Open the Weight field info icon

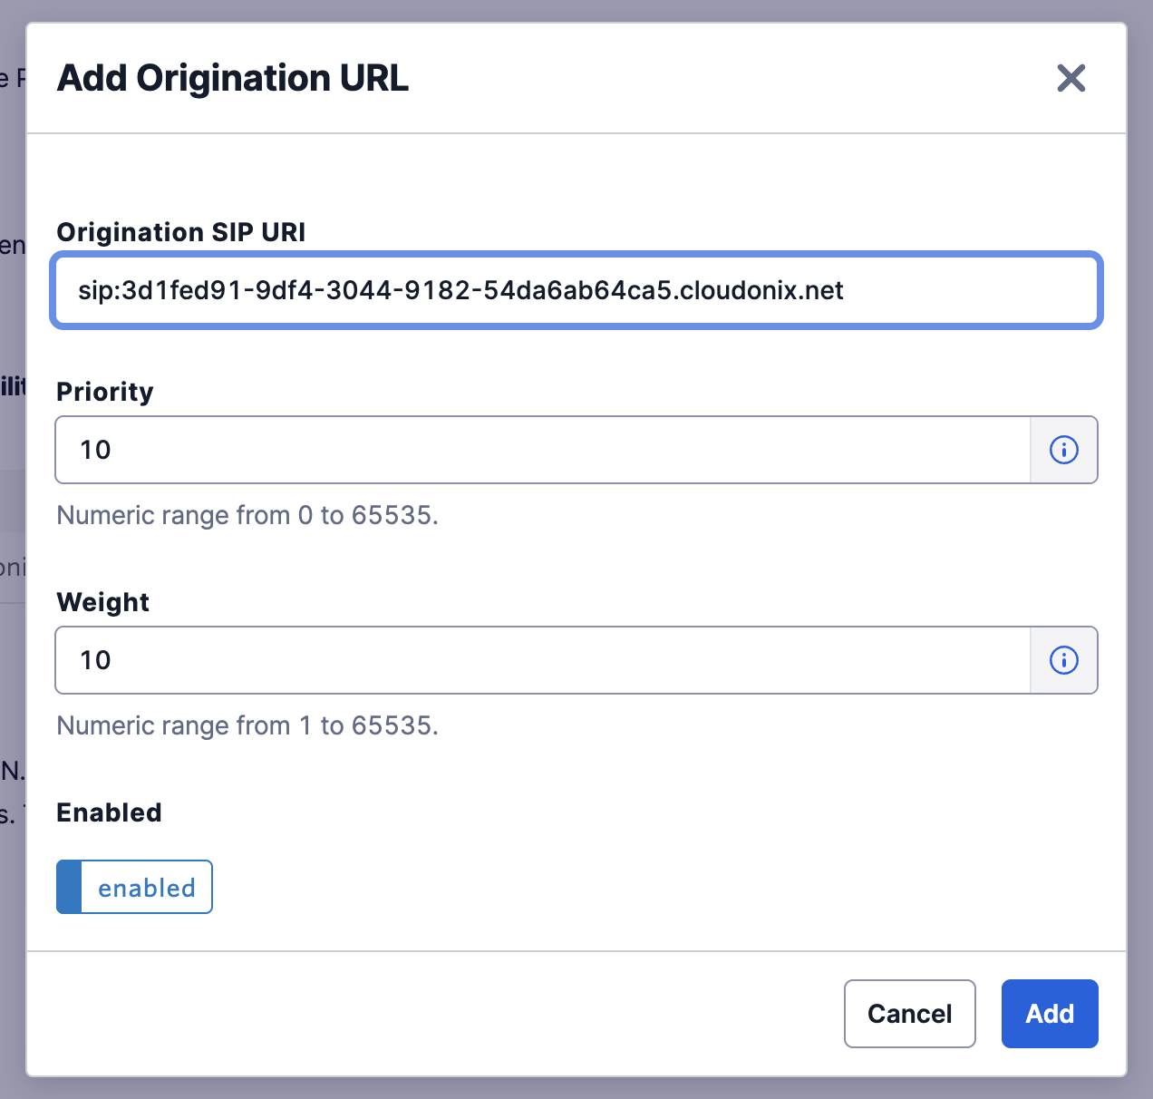tap(1063, 660)
